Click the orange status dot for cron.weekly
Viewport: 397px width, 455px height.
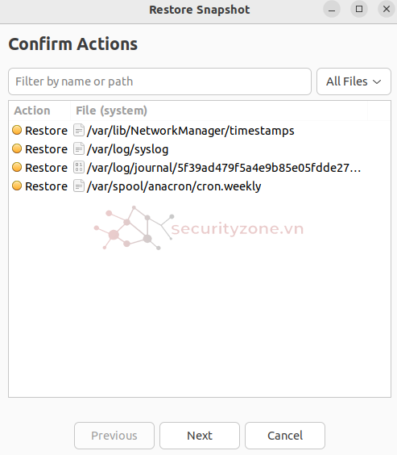(17, 186)
